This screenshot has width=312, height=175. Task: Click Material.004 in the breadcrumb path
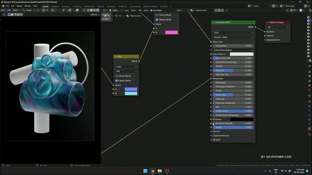point(136,16)
